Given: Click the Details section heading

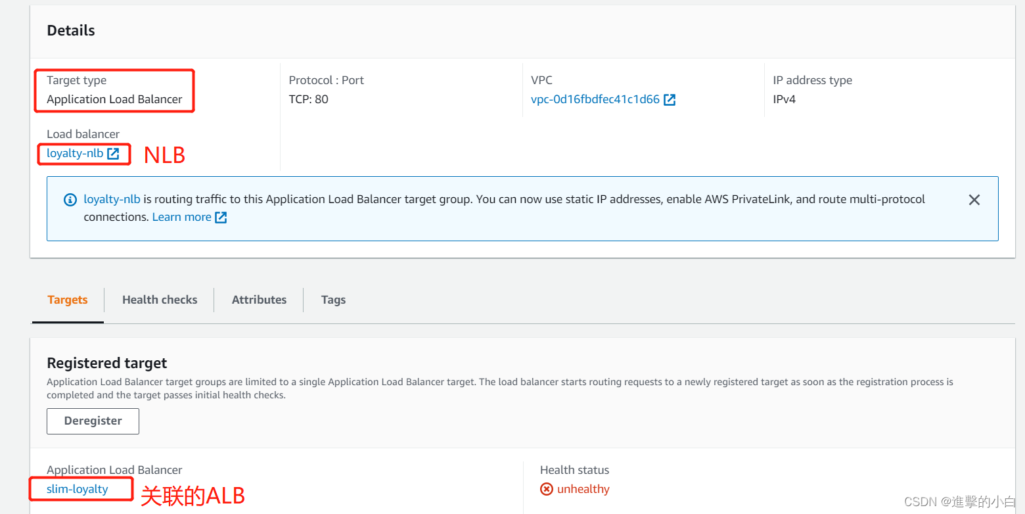Looking at the screenshot, I should click(71, 31).
